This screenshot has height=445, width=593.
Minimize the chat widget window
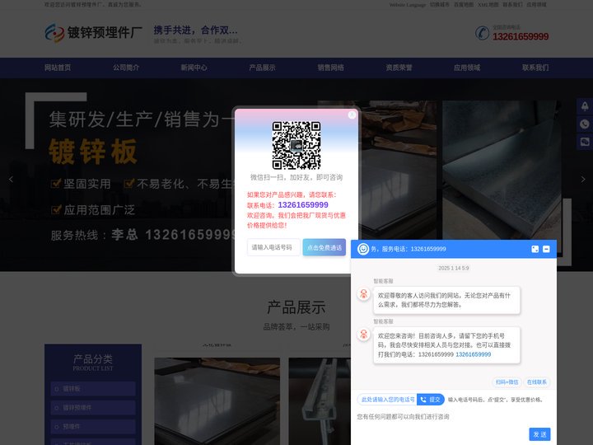click(546, 249)
